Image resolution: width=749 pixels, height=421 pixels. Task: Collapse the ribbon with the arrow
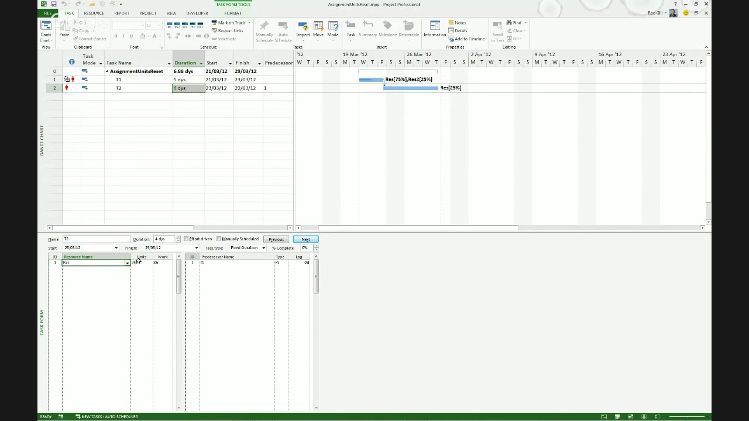[706, 47]
